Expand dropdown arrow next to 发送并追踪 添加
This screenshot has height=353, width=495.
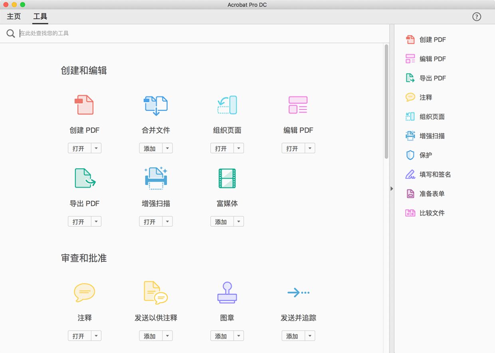tap(310, 336)
